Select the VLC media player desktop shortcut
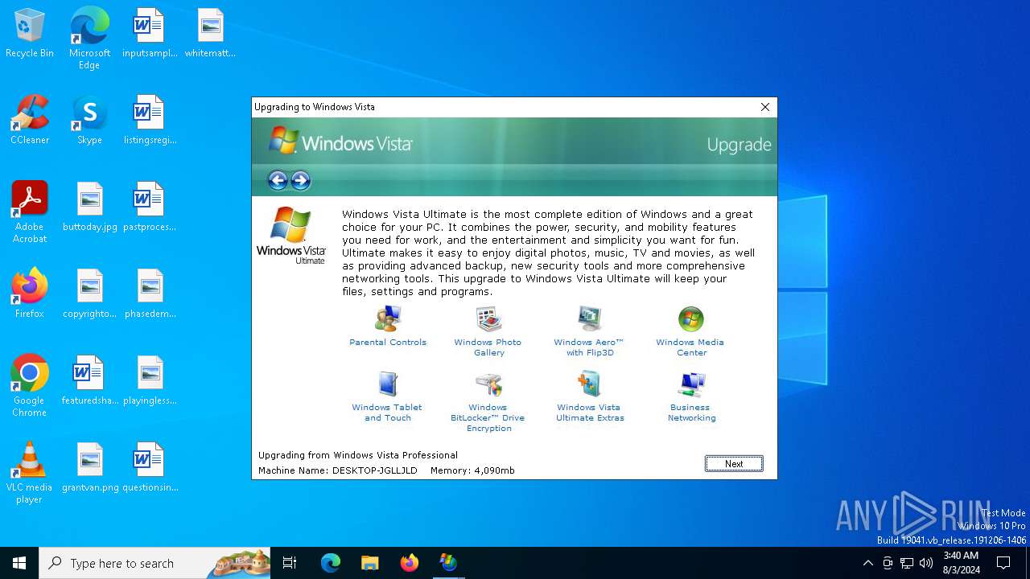1030x579 pixels. click(x=30, y=473)
